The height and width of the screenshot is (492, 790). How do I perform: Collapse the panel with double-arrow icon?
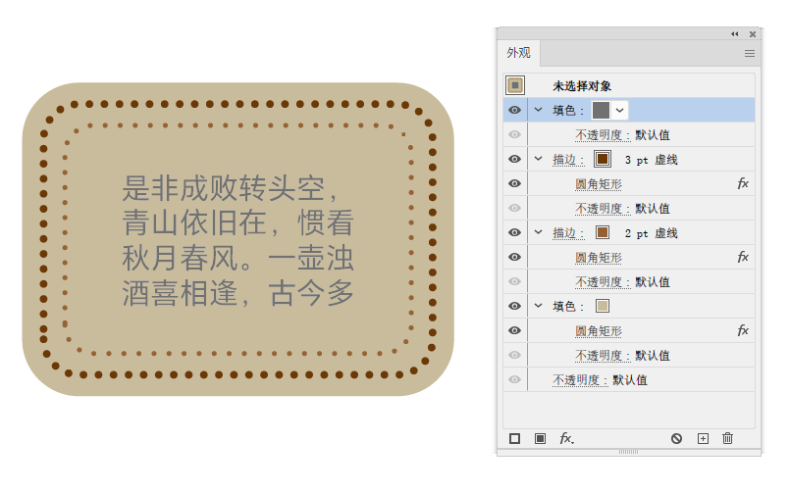[x=735, y=33]
